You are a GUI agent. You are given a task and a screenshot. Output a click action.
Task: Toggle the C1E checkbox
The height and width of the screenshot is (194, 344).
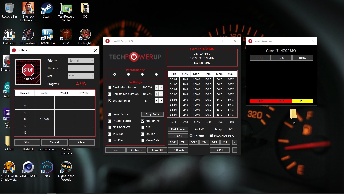[x=143, y=128]
